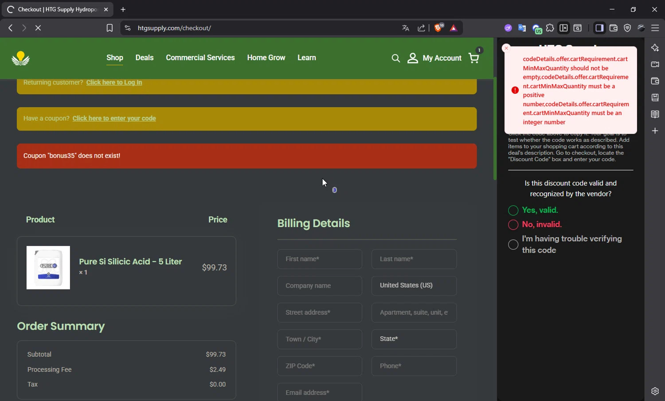Open the Home Grow menu
This screenshot has width=665, height=401.
pos(266,58)
